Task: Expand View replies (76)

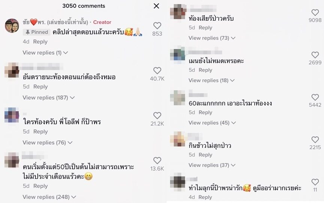Action: point(48,143)
